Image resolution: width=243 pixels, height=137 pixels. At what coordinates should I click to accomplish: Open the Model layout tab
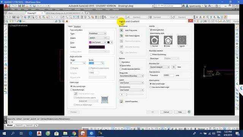coord(10,125)
